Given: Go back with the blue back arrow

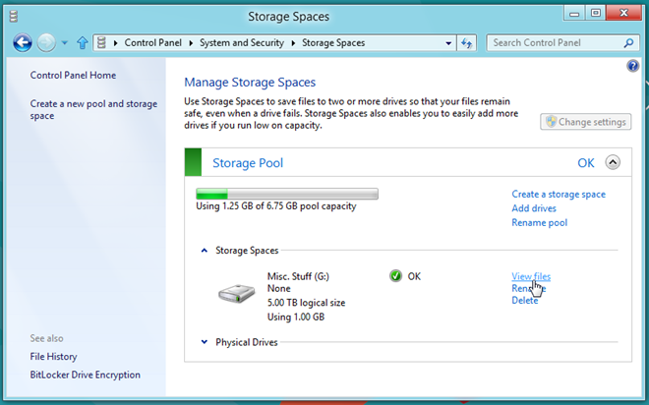Looking at the screenshot, I should tap(23, 42).
